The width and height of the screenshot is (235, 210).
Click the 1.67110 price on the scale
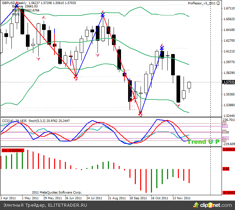tap(229, 8)
